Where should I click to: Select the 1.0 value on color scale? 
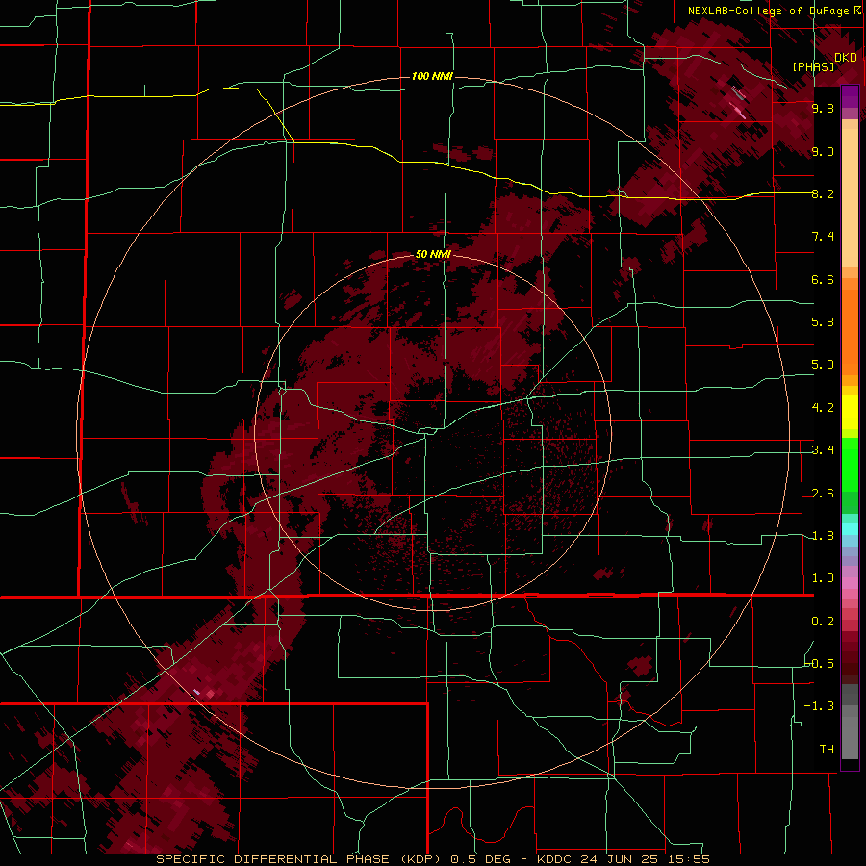click(823, 578)
